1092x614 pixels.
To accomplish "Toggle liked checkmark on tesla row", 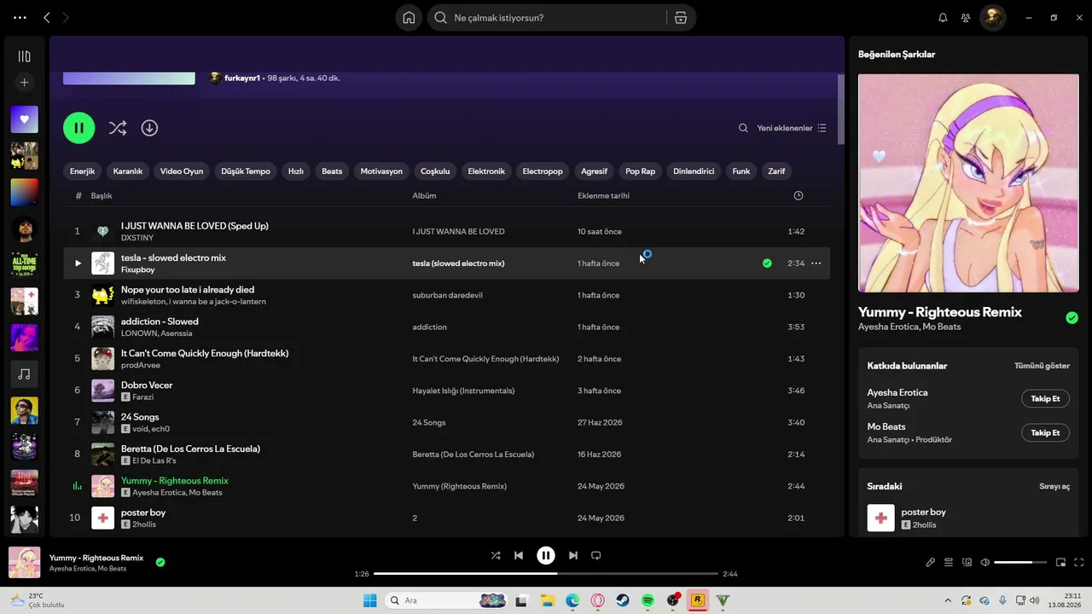I will [x=767, y=264].
